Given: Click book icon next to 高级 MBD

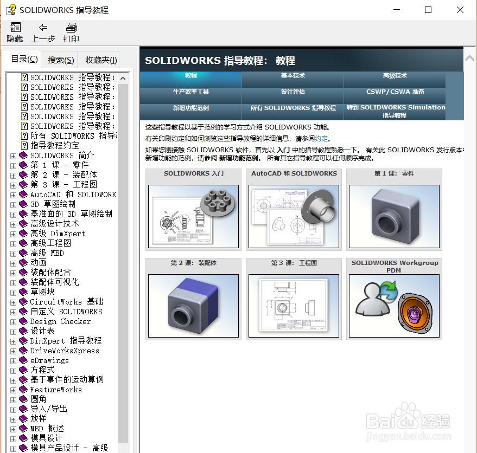Looking at the screenshot, I should point(23,253).
